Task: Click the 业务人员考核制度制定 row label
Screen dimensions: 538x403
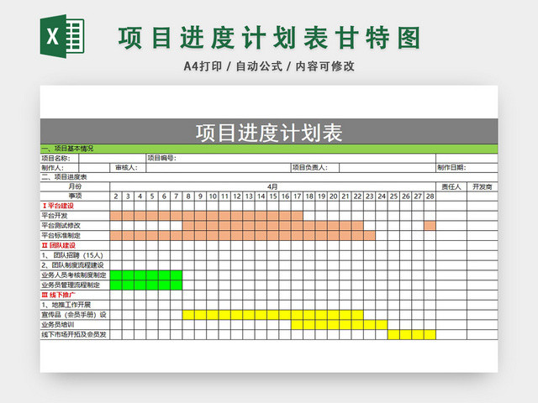Action: tap(75, 275)
